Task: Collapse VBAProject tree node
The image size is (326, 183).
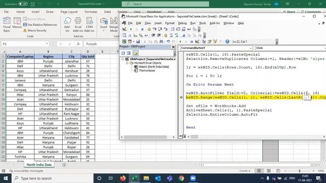Action: [x=122, y=59]
